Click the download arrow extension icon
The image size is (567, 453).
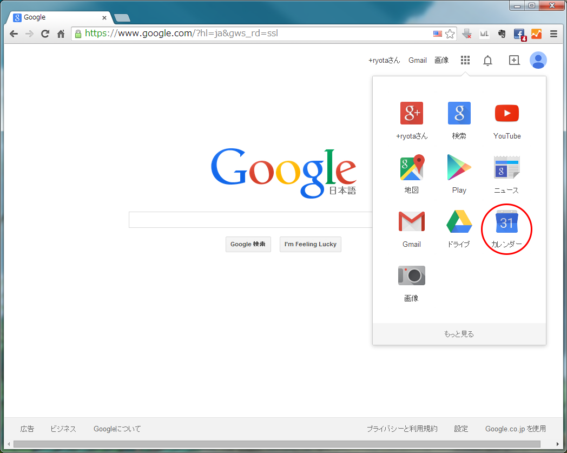[467, 34]
